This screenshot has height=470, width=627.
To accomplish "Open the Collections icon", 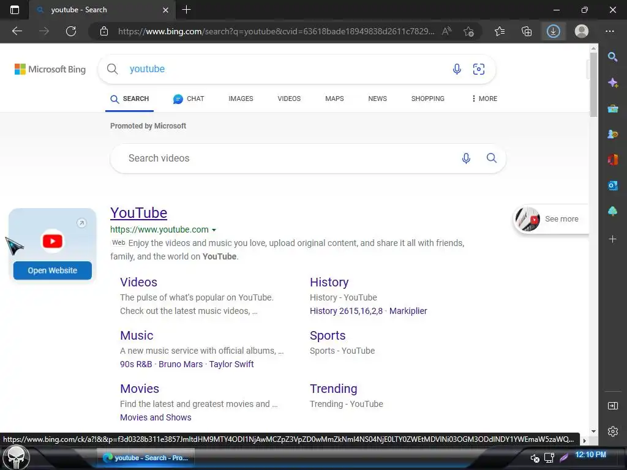I will [x=527, y=31].
